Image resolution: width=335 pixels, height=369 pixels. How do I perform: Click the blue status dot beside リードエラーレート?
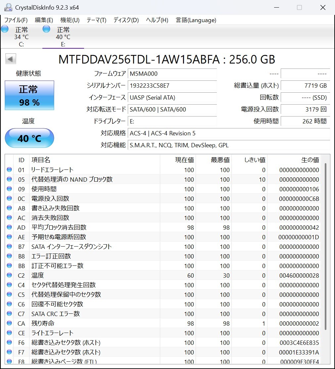tap(9, 170)
